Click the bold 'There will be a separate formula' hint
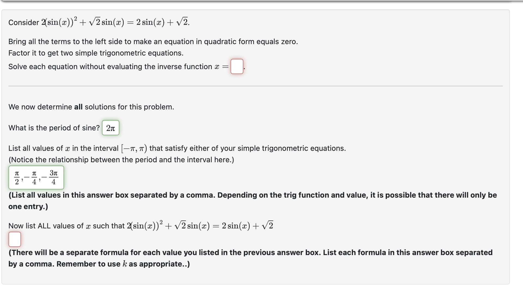The width and height of the screenshot is (523, 294). [x=250, y=258]
